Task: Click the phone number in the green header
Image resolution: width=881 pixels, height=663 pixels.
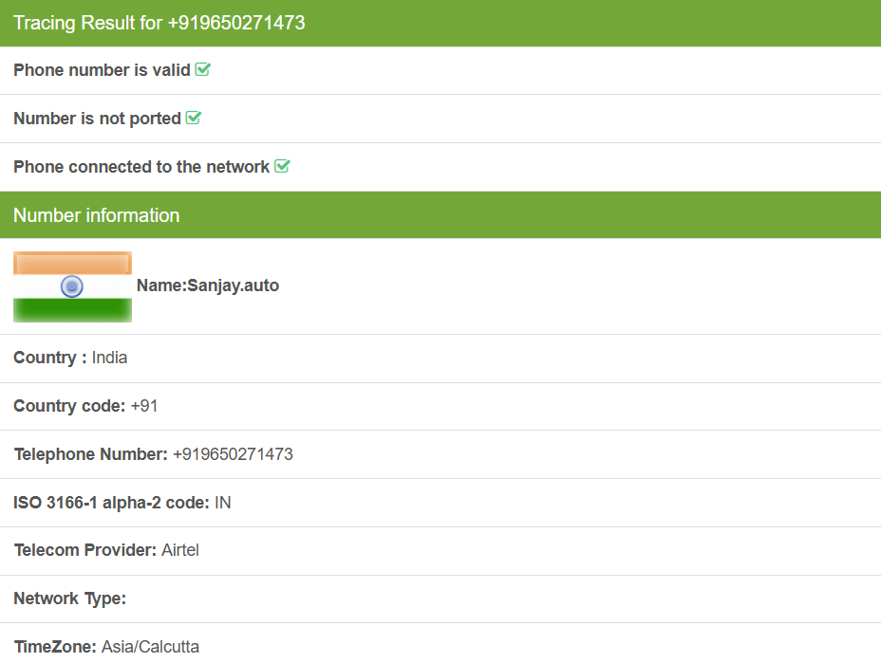Action: click(236, 23)
